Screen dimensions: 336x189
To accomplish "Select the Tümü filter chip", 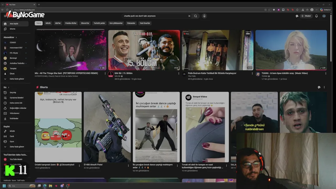I will coord(39,23).
